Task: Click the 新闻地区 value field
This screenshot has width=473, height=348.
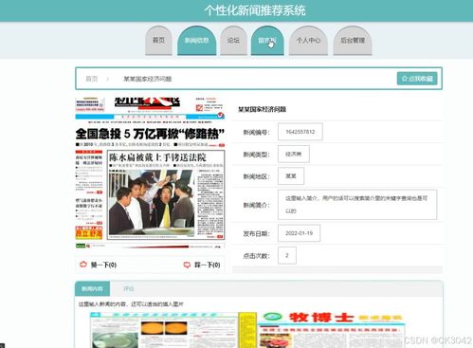Action: pos(291,176)
